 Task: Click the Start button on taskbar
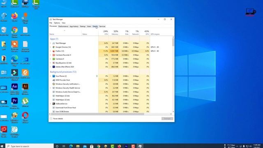click(x=2, y=146)
